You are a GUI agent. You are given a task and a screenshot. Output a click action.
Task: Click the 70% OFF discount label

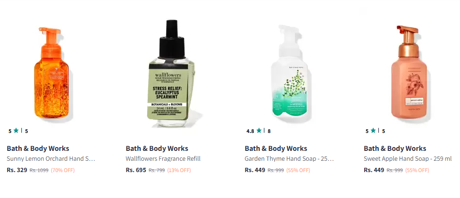click(63, 170)
